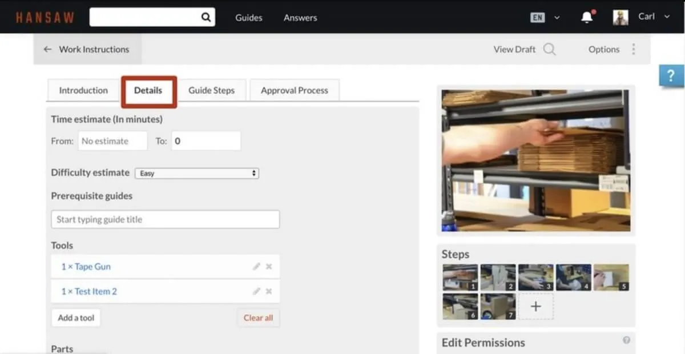
Task: Edit the Tape Gun tool pencil icon
Action: (x=257, y=267)
